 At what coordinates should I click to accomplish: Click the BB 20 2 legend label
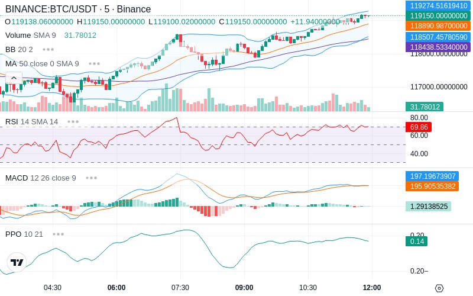coord(19,50)
